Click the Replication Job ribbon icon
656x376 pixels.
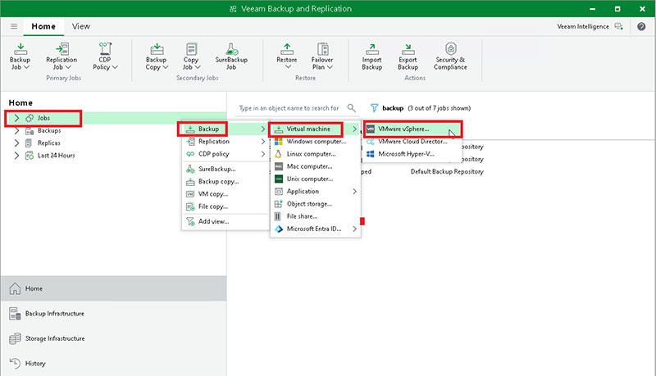tap(62, 49)
